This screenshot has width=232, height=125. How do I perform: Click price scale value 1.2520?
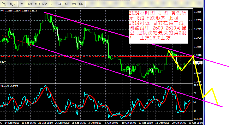198,73
